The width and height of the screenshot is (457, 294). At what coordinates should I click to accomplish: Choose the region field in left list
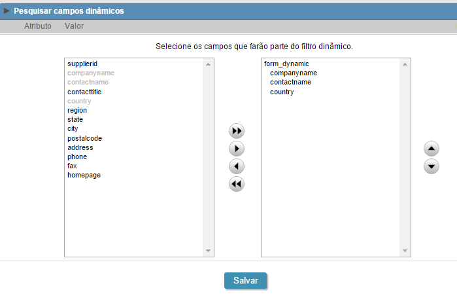77,111
